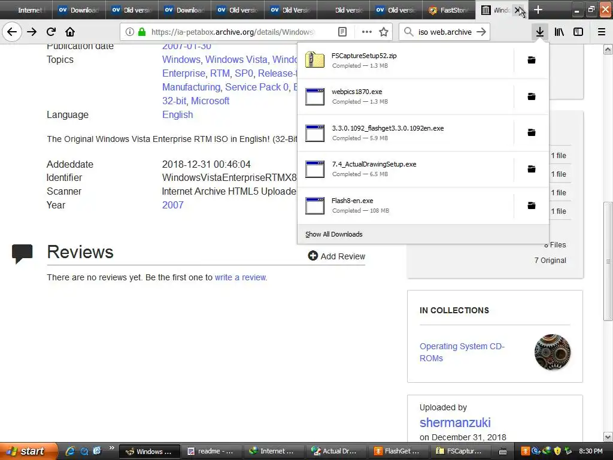
Task: Open the downloaded 7.4_ActualDrawingSetup.exe file
Action: [x=405, y=169]
